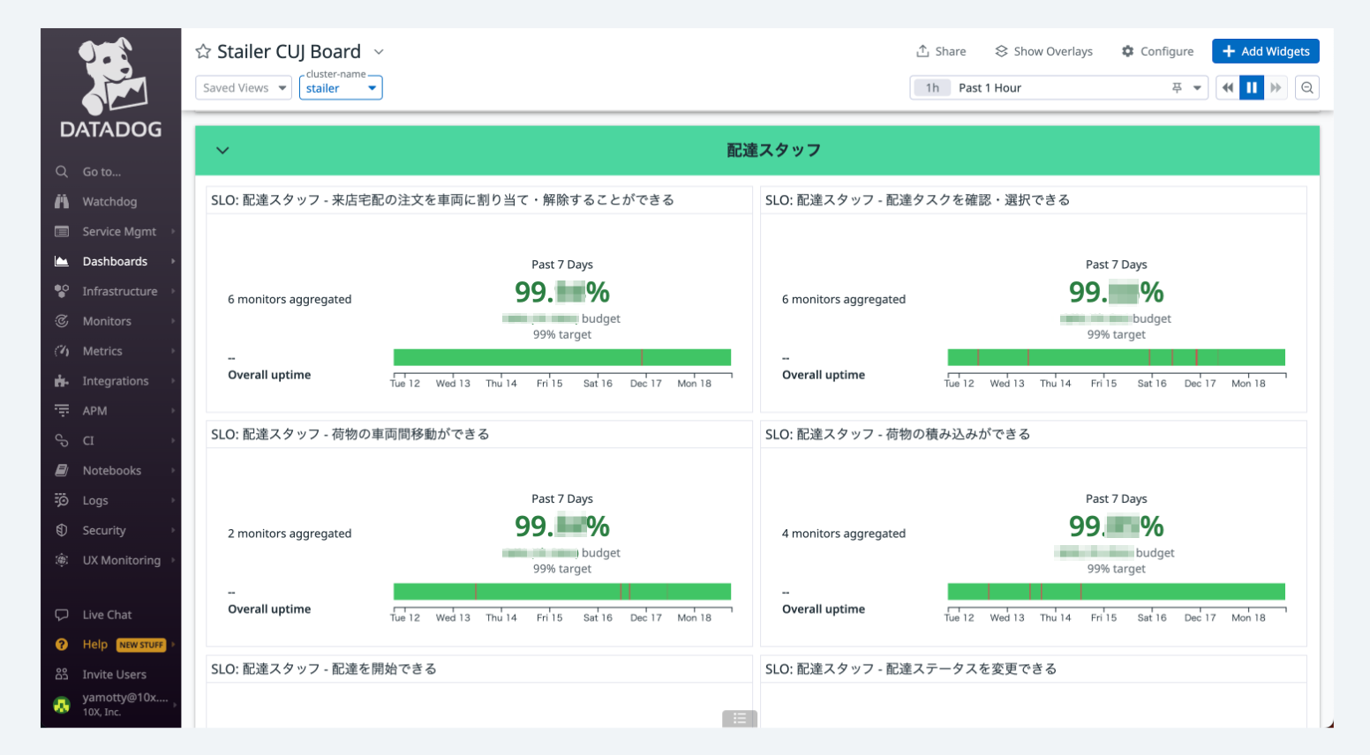
Task: Open the Watchdog binoculars icon
Action: [62, 202]
